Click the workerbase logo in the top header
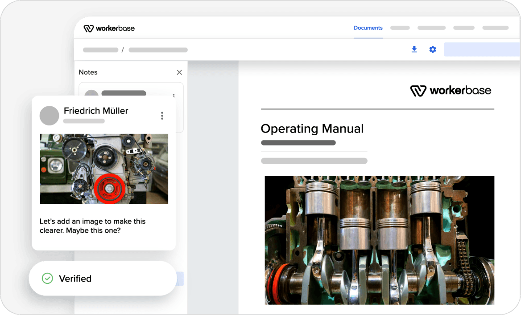The width and height of the screenshot is (521, 315). (109, 28)
